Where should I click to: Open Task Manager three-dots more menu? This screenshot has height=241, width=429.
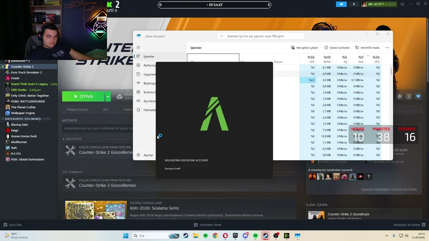click(387, 48)
